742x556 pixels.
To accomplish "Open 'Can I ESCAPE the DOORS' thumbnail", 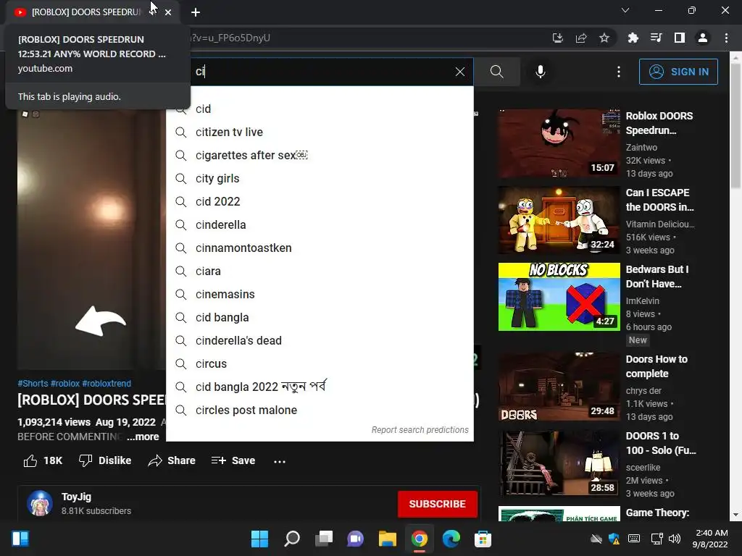I will coord(559,220).
